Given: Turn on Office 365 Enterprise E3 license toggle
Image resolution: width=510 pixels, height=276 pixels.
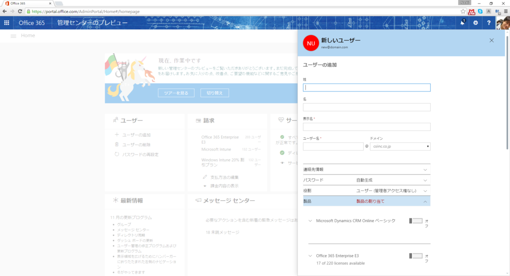Looking at the screenshot, I should tap(416, 256).
